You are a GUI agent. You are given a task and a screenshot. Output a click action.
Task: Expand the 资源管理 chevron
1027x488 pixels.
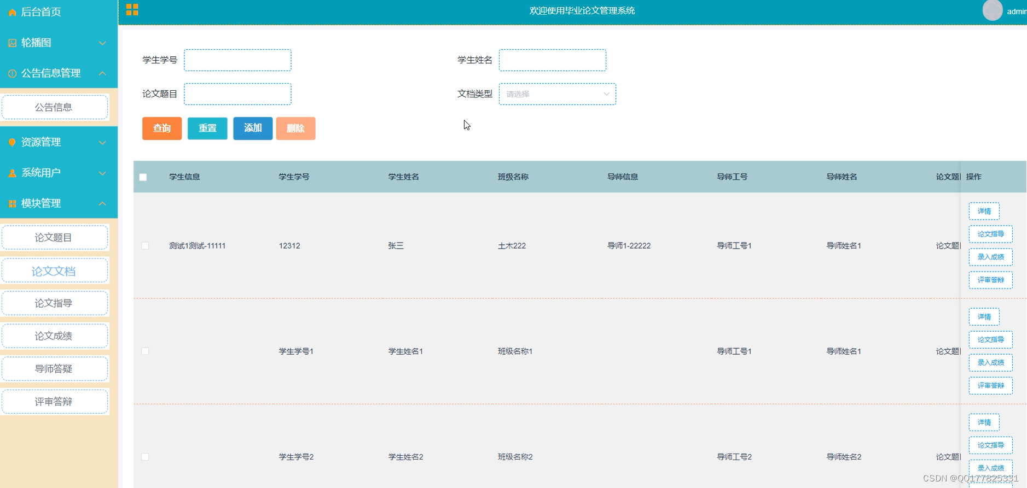pyautogui.click(x=102, y=142)
